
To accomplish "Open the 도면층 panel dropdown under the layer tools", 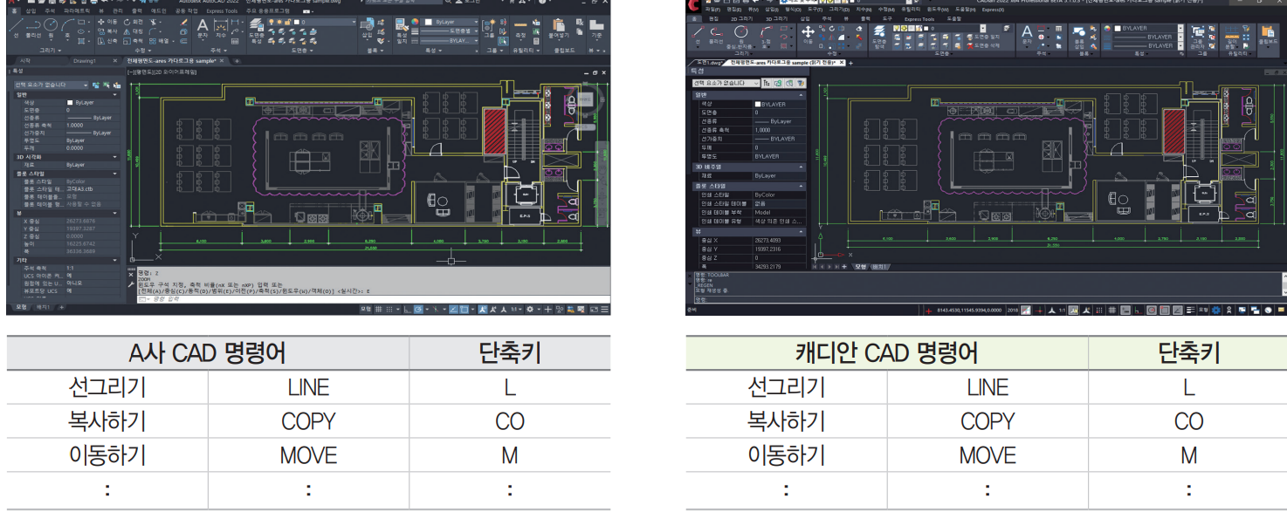I will (x=302, y=51).
